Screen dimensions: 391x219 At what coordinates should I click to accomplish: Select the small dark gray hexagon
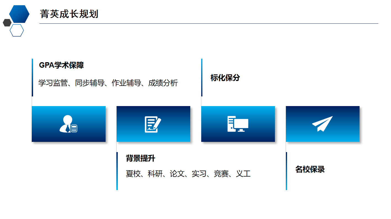(7, 23)
